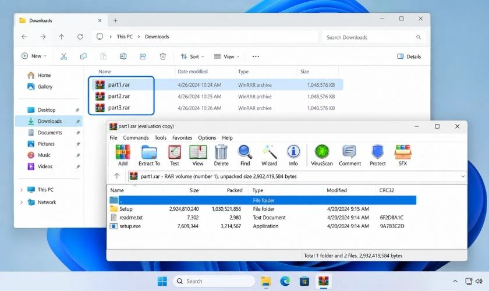
Task: Open the View dropdown in Explorer
Action: point(226,56)
